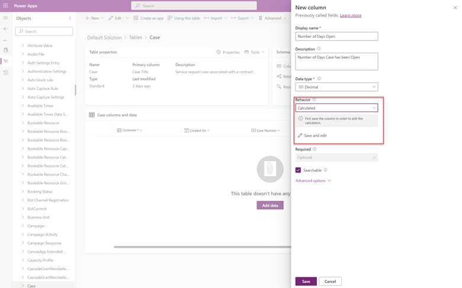462x288 pixels.
Task: Expand Advanced options section
Action: click(x=313, y=181)
